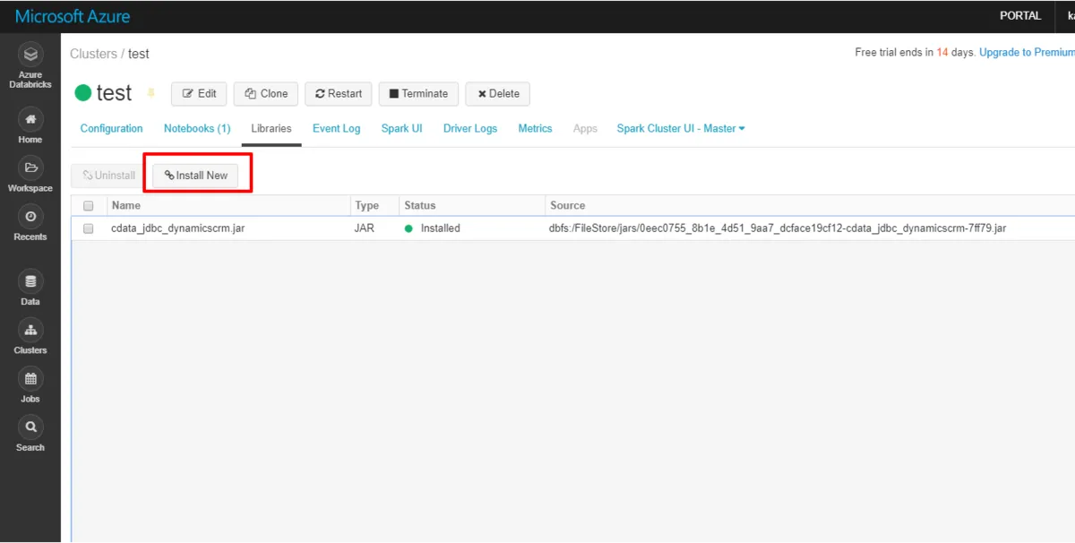Open the Azure Databricks home icon
Screen dimensions: 1075x543
(30, 54)
